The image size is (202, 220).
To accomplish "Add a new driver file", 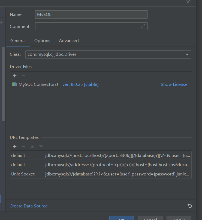I will click(14, 76).
